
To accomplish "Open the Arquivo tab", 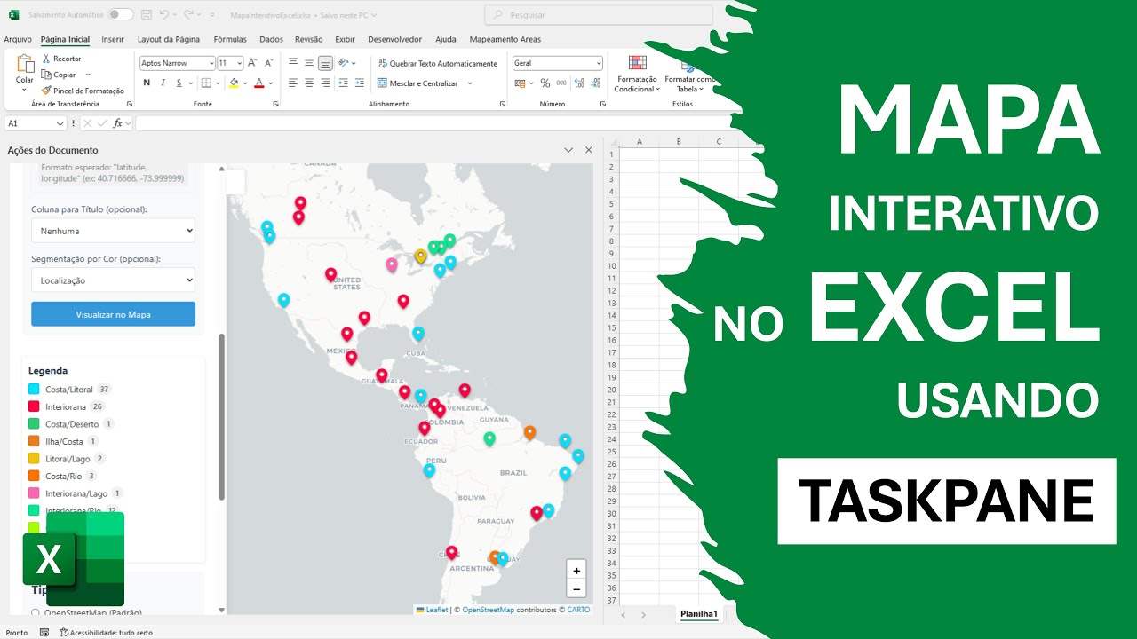I will point(18,39).
